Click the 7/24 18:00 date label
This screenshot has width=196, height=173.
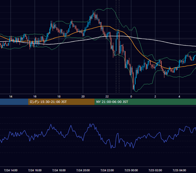pyautogui.click(x=59, y=170)
